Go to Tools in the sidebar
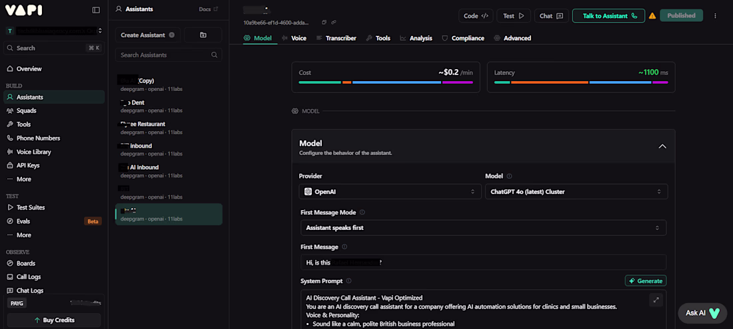 54,124
